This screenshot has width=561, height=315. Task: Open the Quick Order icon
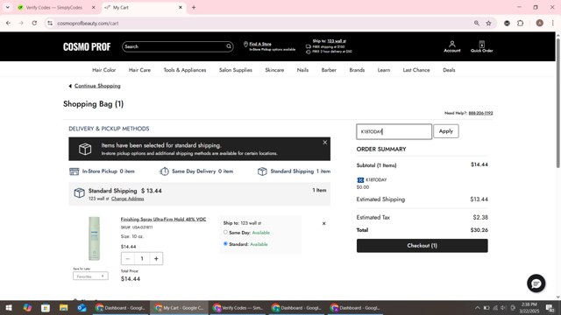481,46
